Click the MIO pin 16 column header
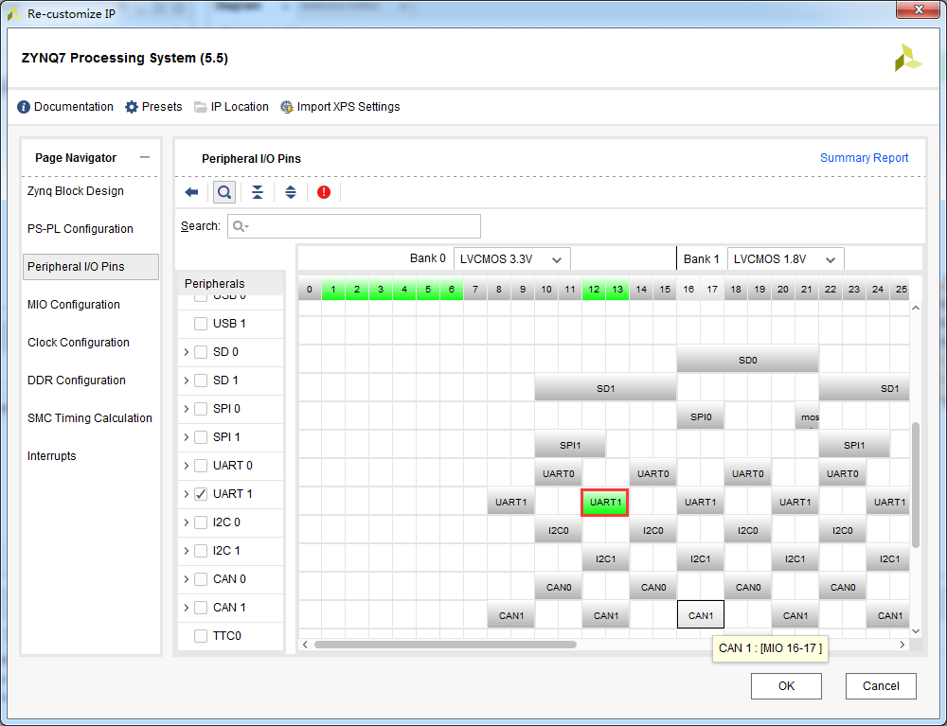Screen dimensions: 947x726 tap(688, 289)
